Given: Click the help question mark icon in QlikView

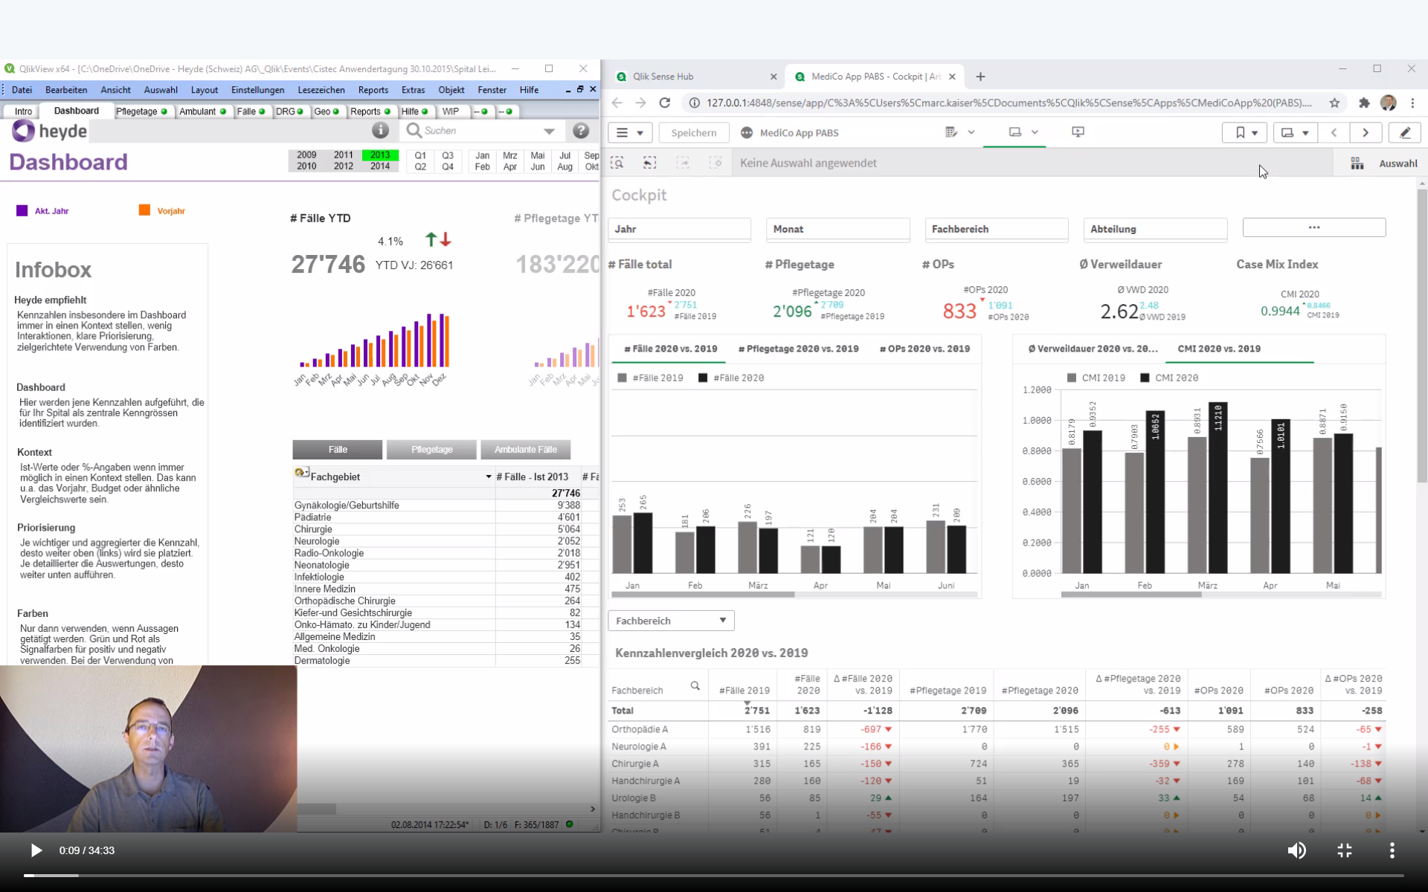Looking at the screenshot, I should [x=581, y=131].
